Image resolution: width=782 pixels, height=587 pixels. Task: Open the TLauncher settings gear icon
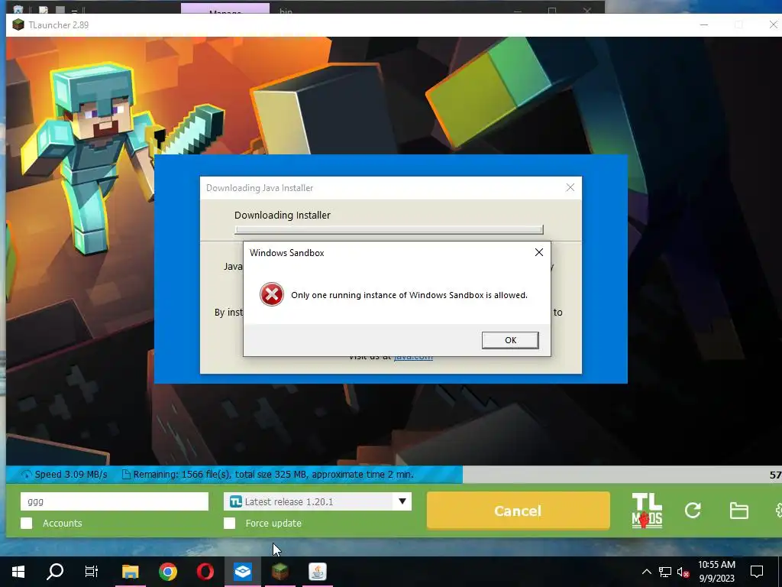(778, 510)
